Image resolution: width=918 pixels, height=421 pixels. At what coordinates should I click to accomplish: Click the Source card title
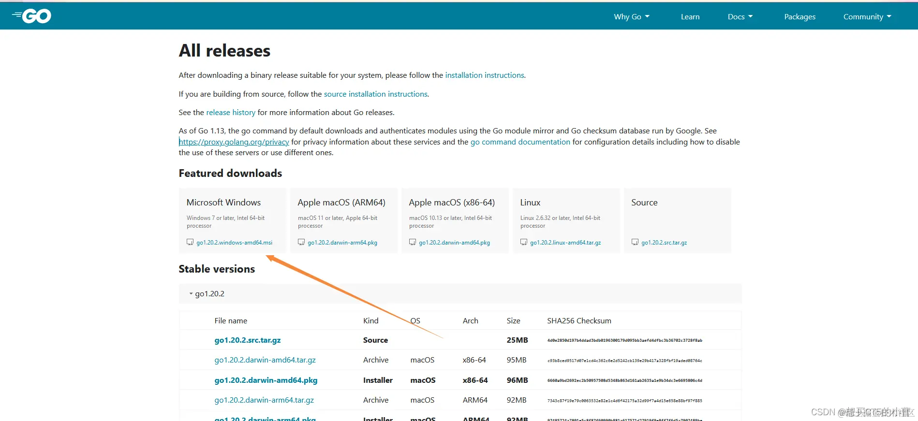point(644,203)
